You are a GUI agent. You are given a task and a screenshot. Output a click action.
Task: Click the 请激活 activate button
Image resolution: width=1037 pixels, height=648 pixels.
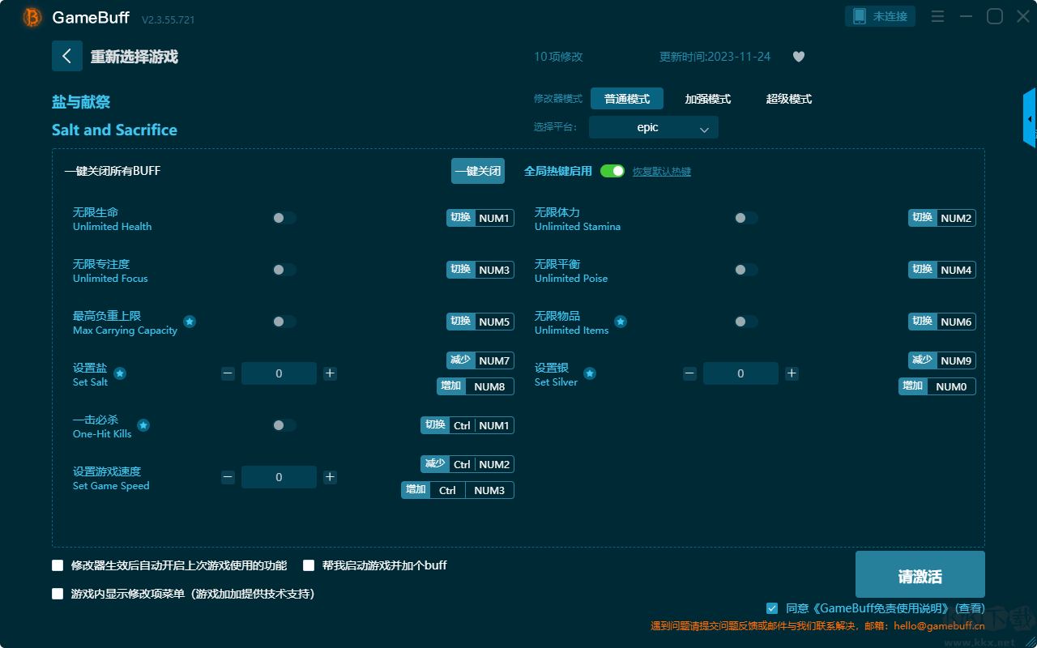click(920, 574)
